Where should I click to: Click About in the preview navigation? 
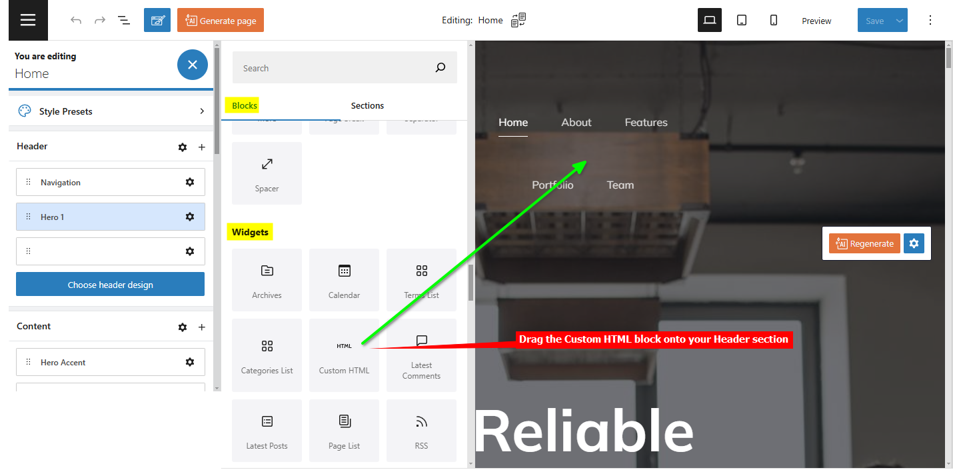576,123
